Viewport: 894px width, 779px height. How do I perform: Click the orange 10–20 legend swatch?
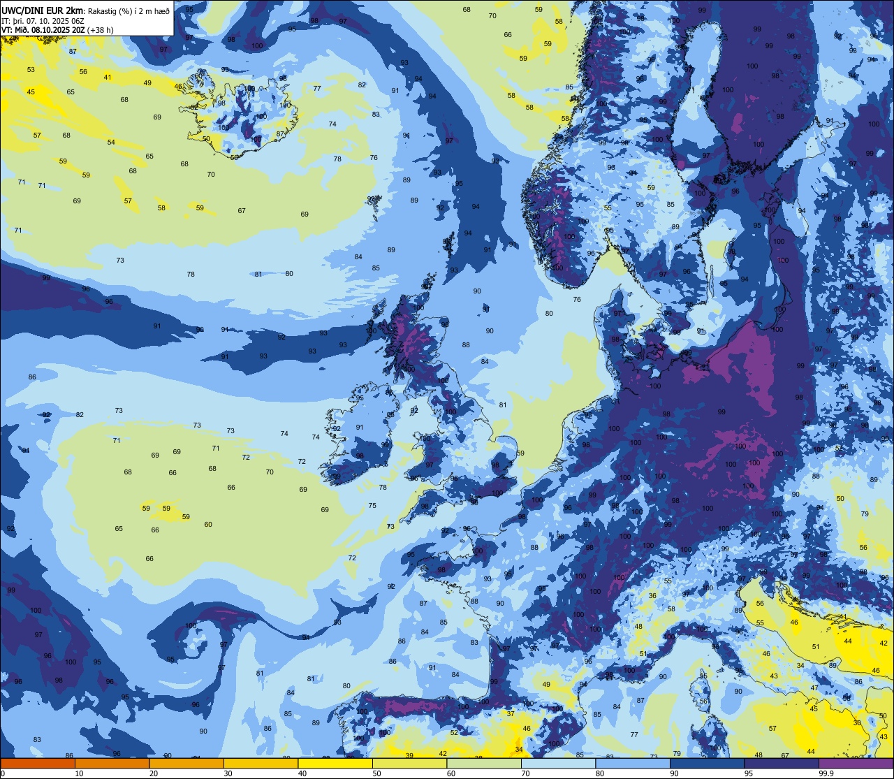(x=112, y=763)
